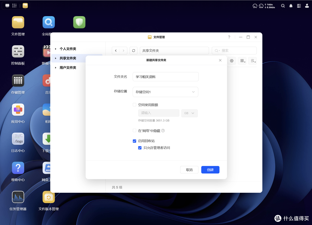312x225 pixels.
Task: Click the RAM usage gauge icon
Action: click(x=261, y=6)
